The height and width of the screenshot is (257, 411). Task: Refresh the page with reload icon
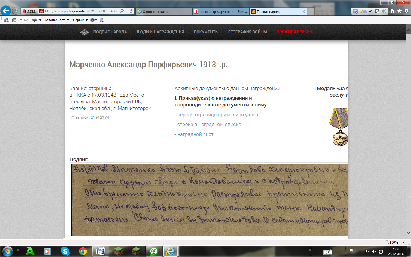coord(131,11)
